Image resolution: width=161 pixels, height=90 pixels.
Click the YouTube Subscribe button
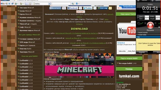(122, 51)
